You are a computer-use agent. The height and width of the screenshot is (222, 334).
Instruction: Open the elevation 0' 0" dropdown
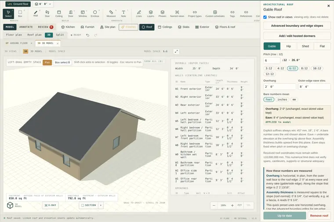click(43, 4)
